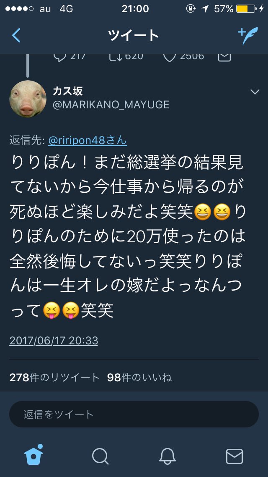Viewport: 268px width, 477px height.
Task: Tap the reply bubble icon showing 217
Action: tap(60, 57)
